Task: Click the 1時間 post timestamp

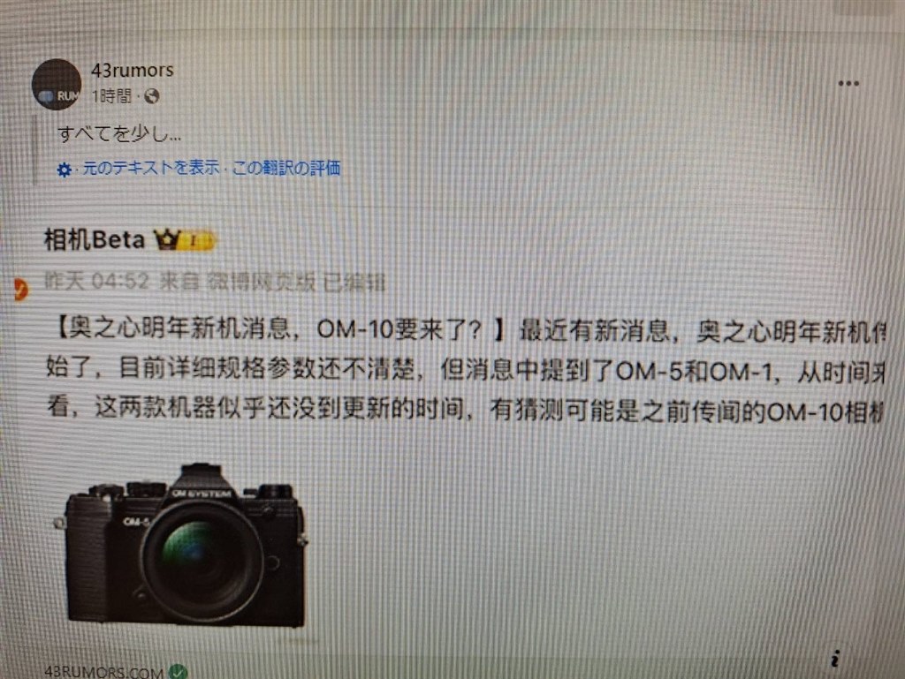Action: 112,96
